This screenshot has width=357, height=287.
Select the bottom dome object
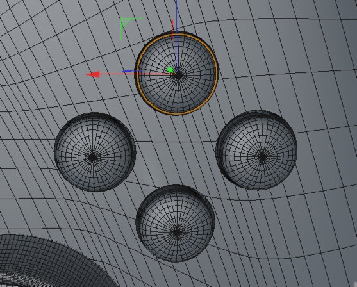tap(176, 224)
